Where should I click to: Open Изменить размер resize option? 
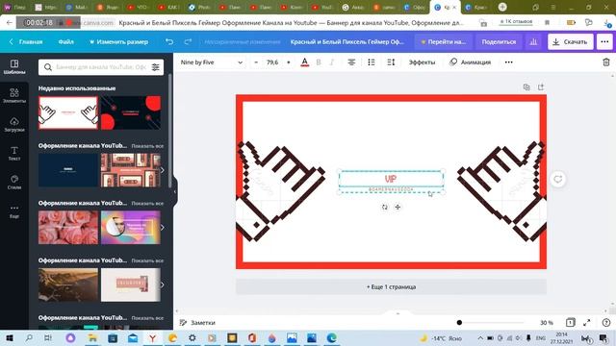(118, 41)
